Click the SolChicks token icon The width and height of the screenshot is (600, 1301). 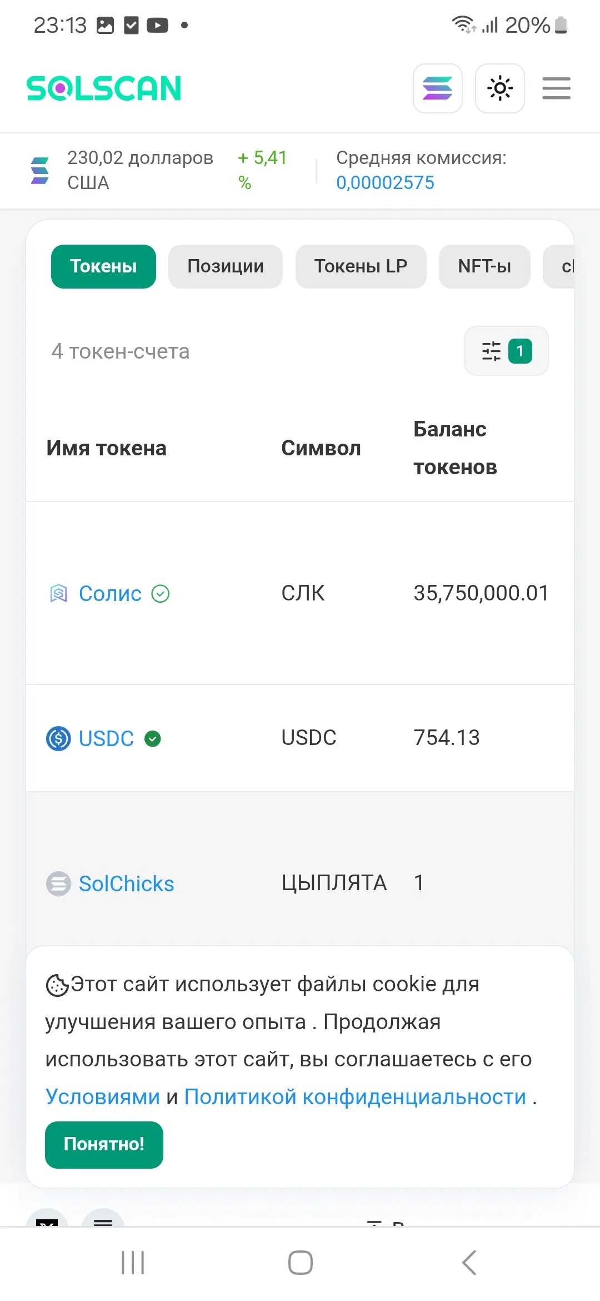pos(58,883)
